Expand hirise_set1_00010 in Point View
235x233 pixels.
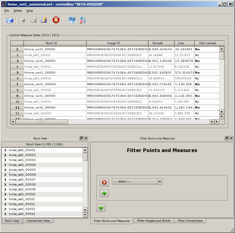coord(5,194)
